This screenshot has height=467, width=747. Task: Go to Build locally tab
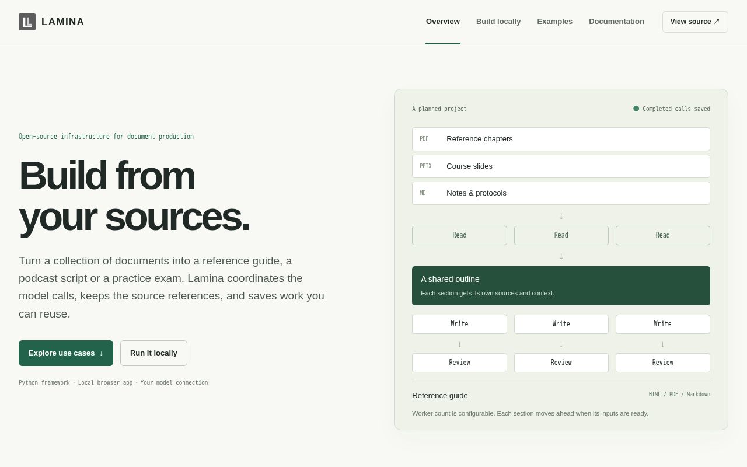click(498, 22)
